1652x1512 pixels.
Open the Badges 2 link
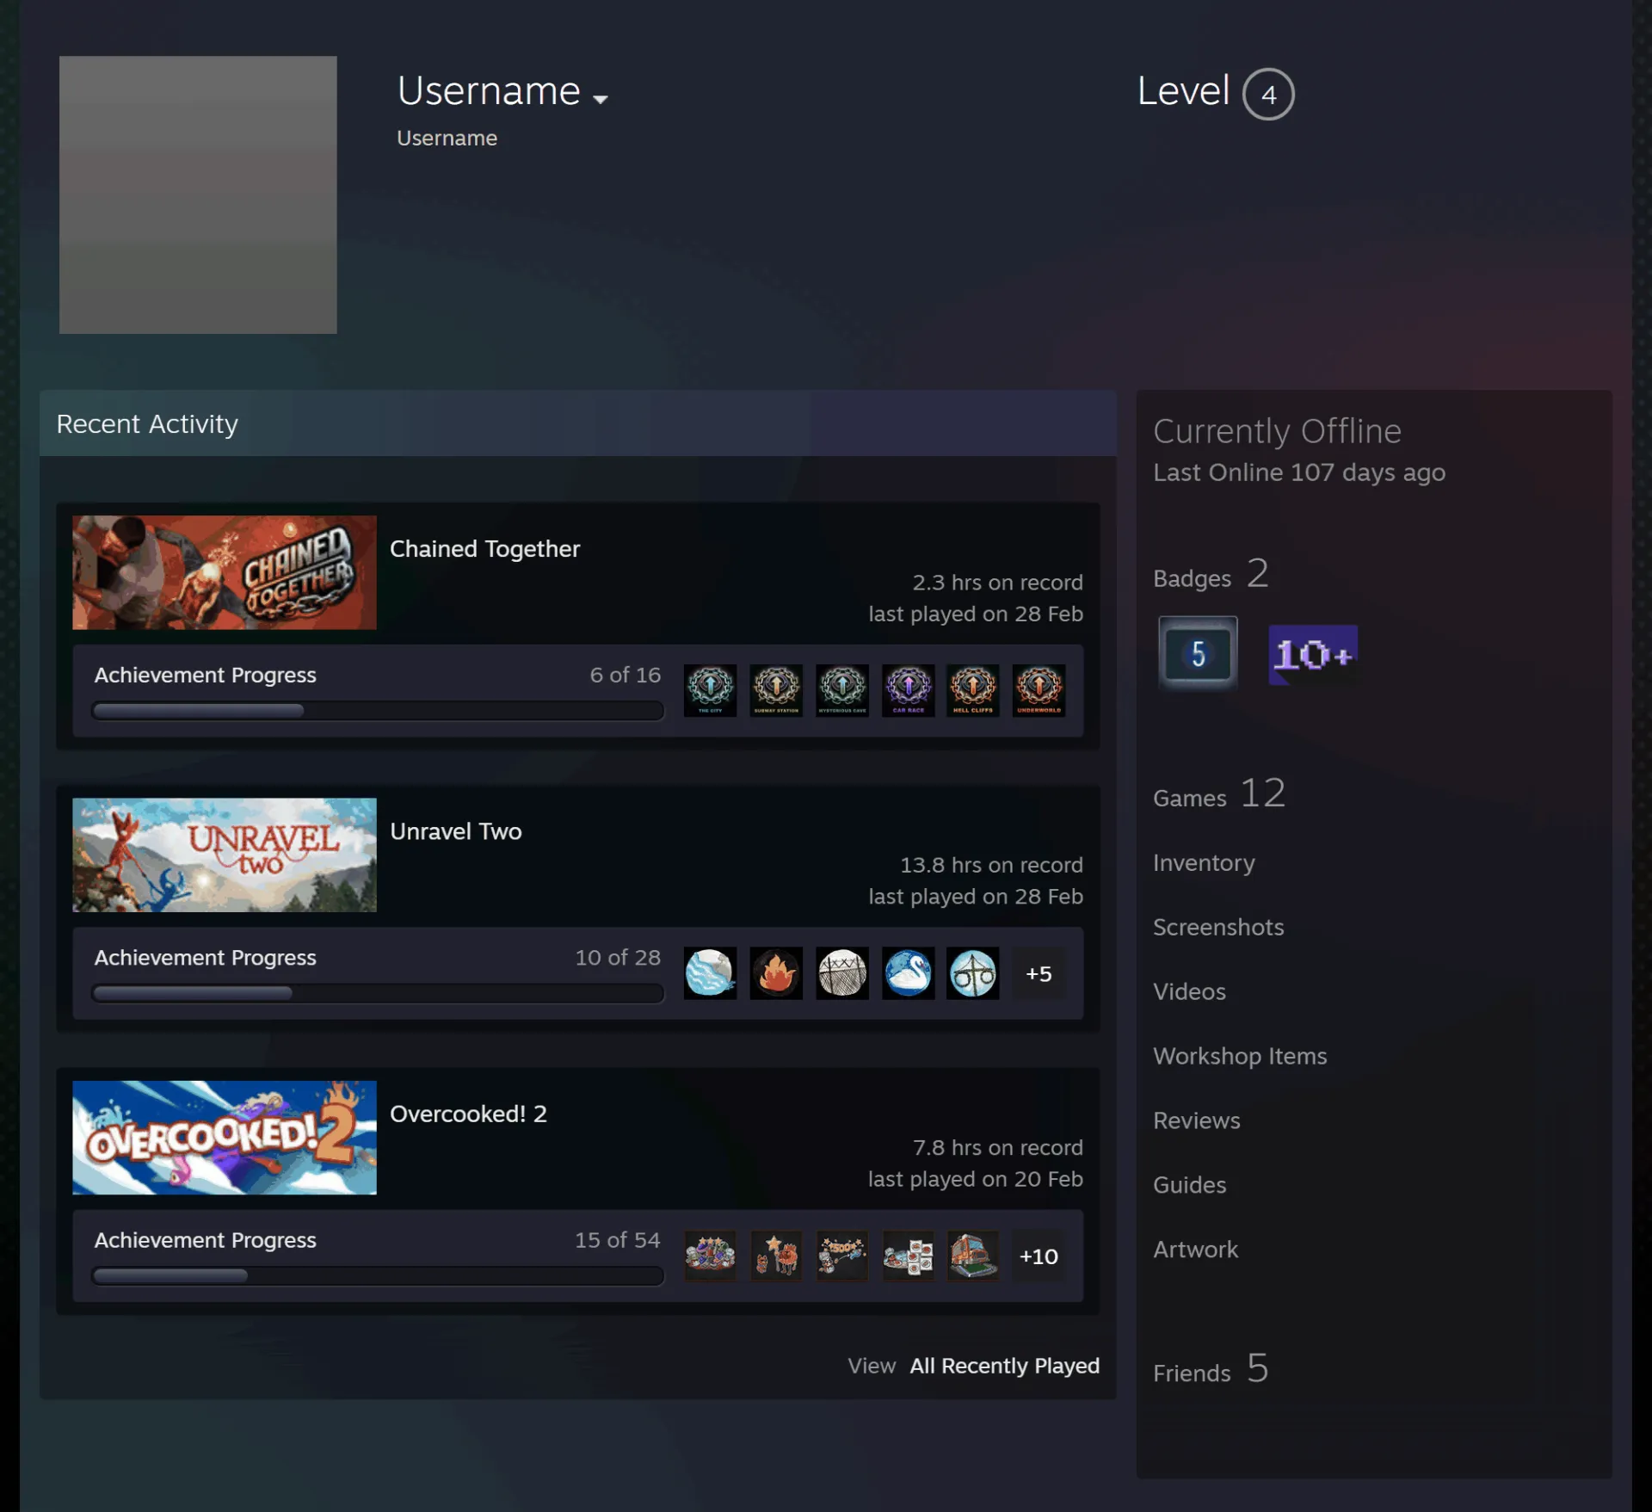[1211, 574]
